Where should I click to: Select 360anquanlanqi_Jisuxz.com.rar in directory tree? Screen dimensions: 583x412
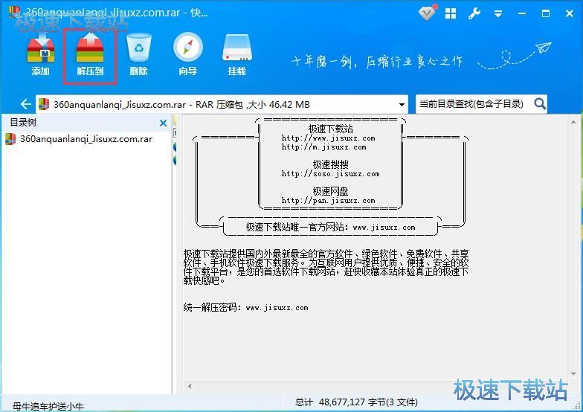tap(86, 139)
